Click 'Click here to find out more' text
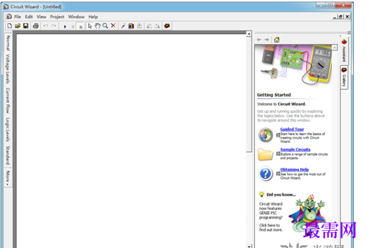The height and width of the screenshot is (248, 367). (271, 227)
